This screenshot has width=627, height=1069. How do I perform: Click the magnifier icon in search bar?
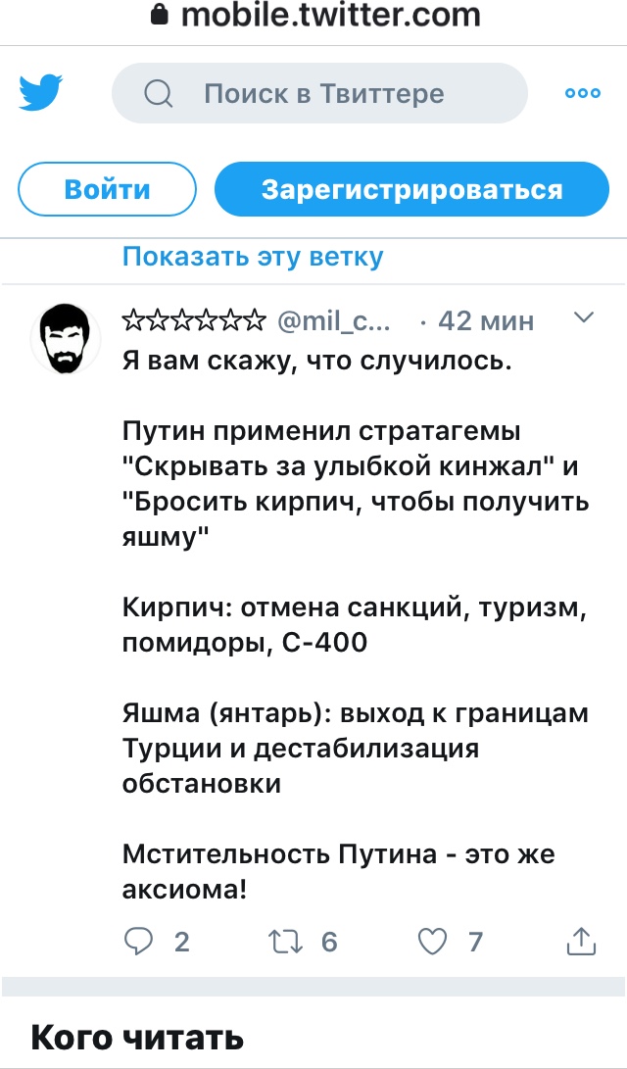(158, 94)
